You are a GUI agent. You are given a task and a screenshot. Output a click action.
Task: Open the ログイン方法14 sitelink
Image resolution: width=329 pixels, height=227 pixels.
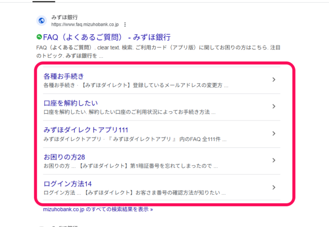tap(68, 184)
